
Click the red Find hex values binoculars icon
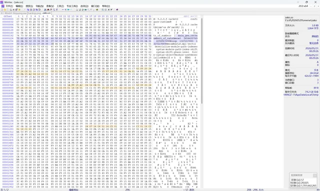tap(48, 9)
